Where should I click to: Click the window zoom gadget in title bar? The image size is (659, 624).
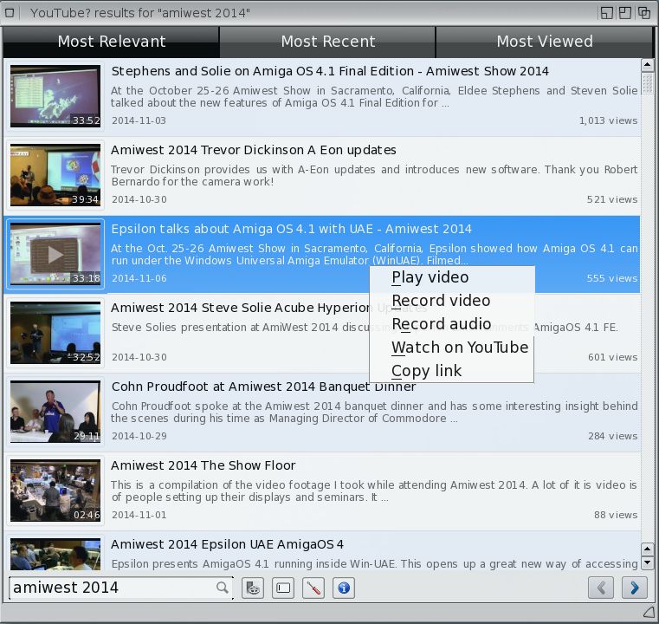pyautogui.click(x=625, y=13)
